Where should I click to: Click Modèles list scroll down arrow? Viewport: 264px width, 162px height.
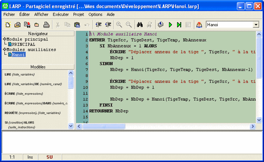(x=71, y=126)
